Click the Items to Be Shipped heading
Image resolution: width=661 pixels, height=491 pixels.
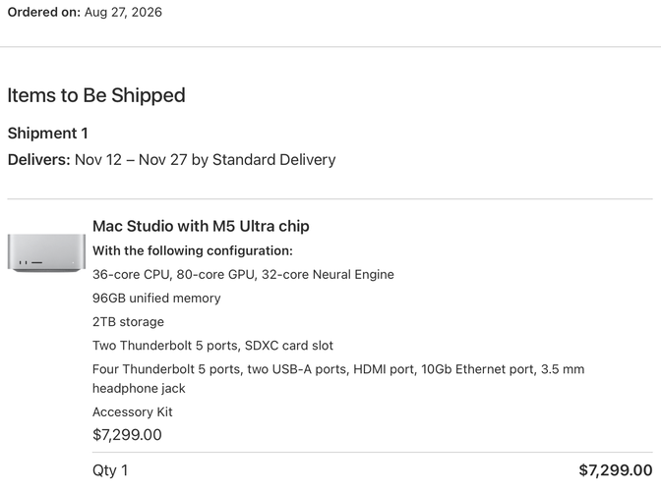96,95
